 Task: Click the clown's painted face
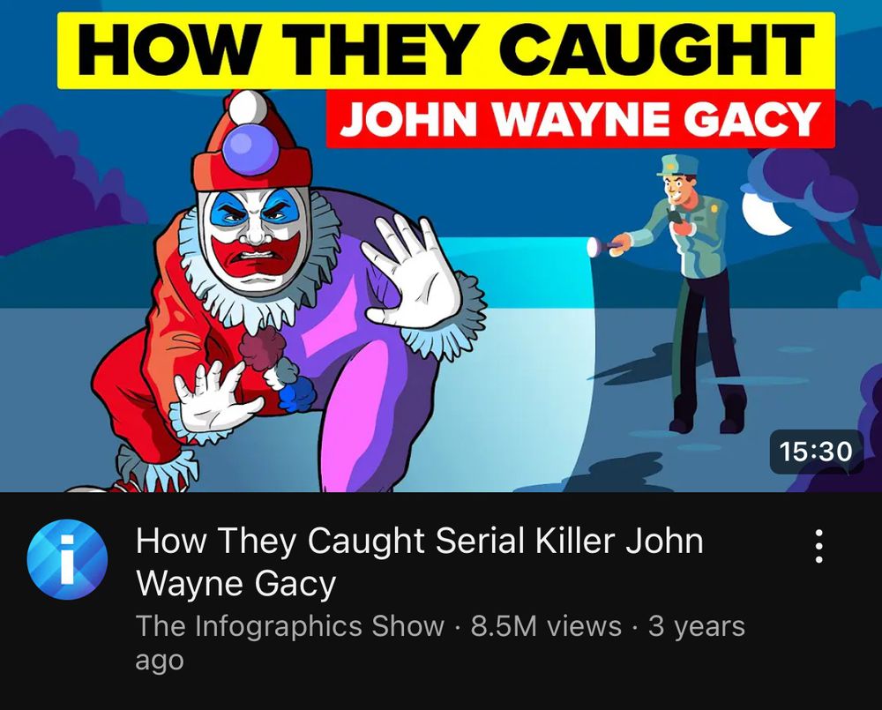(x=256, y=239)
